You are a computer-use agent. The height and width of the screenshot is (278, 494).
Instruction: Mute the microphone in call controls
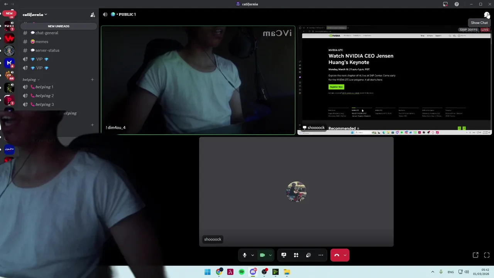244,255
